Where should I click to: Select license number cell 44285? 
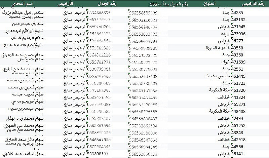point(237,12)
